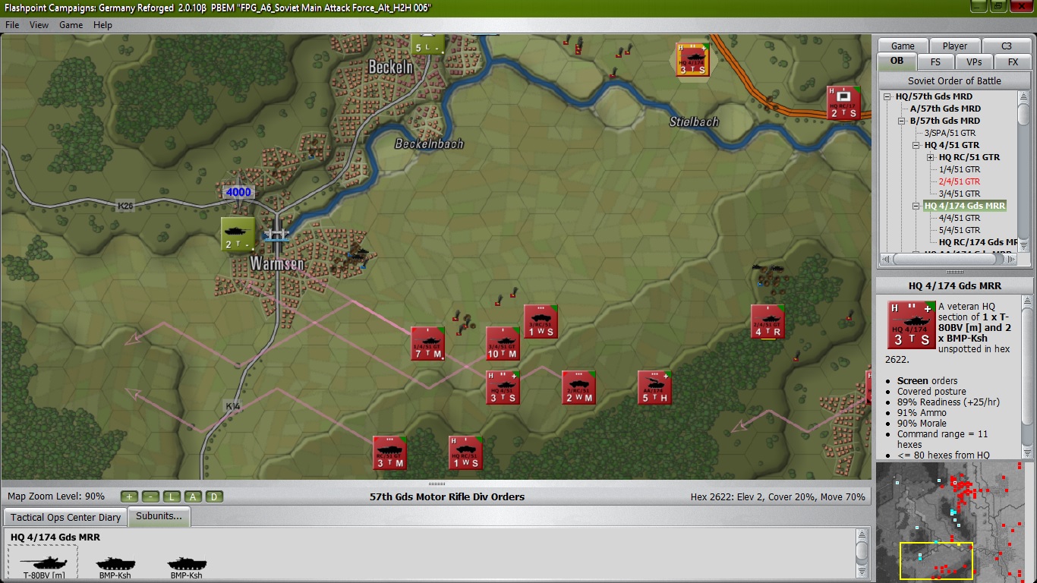Select A/57th Gds MRD in the tree
This screenshot has width=1037, height=583.
tap(945, 109)
